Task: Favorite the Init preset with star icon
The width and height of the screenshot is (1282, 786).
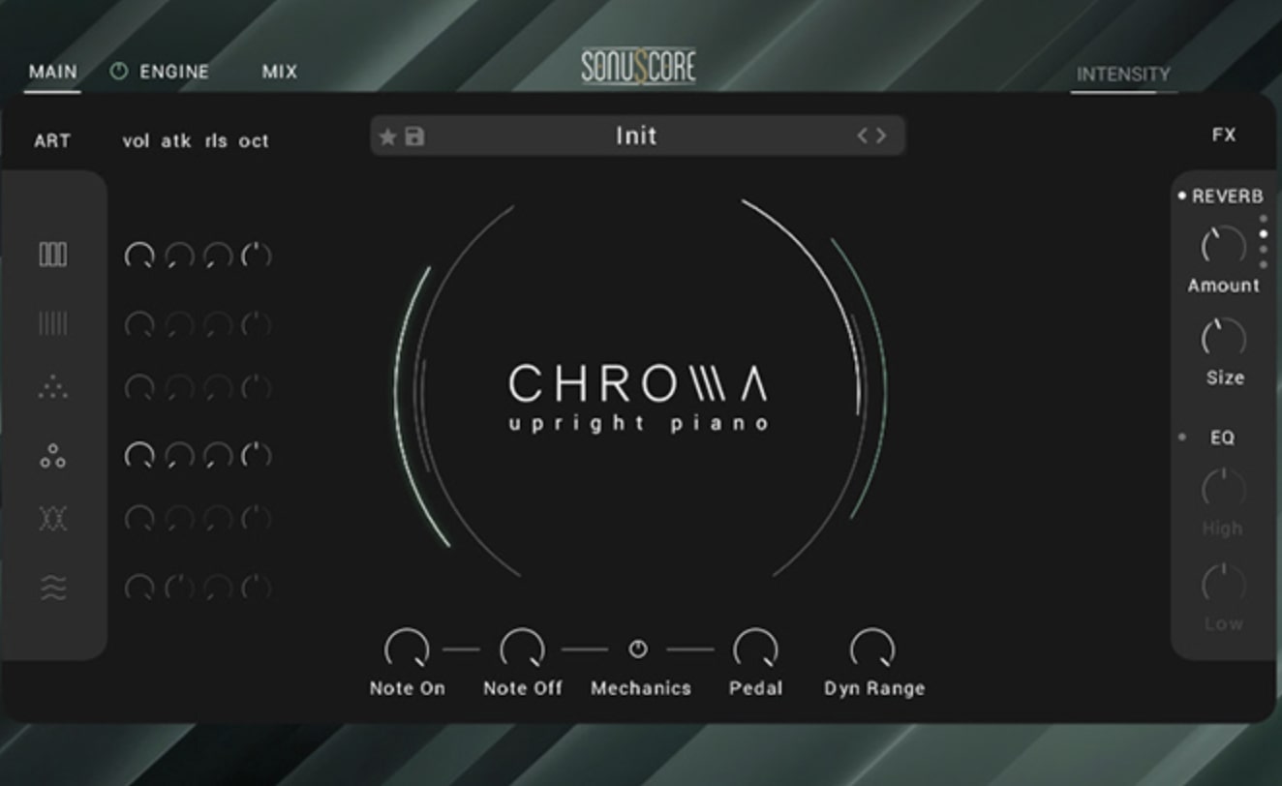Action: click(387, 136)
